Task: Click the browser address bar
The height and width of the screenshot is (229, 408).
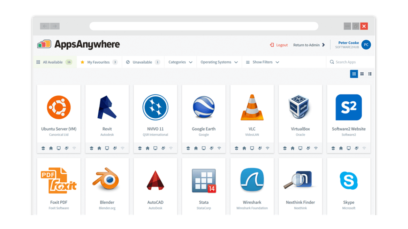Action: coord(204,26)
